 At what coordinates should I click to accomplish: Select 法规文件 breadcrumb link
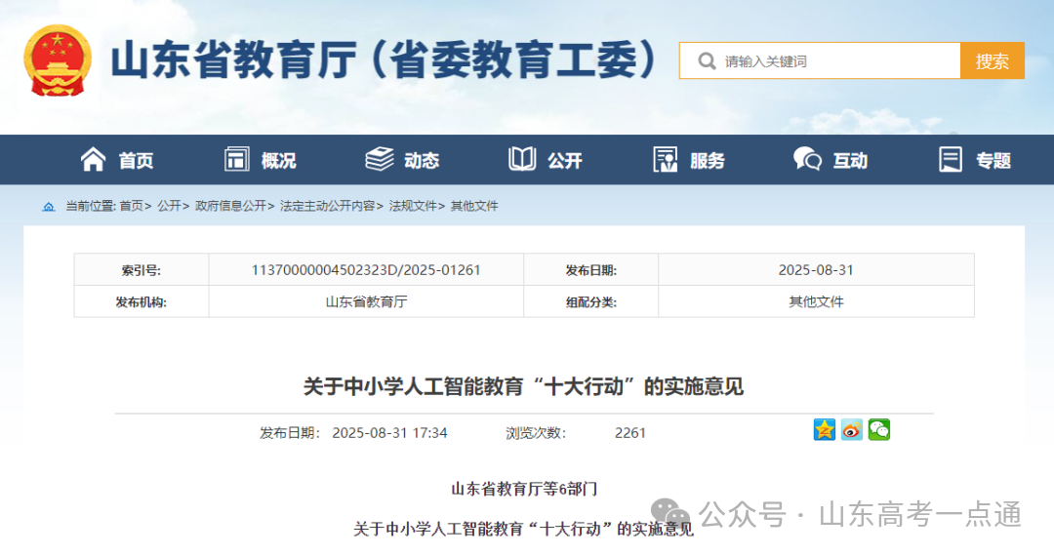pos(413,206)
